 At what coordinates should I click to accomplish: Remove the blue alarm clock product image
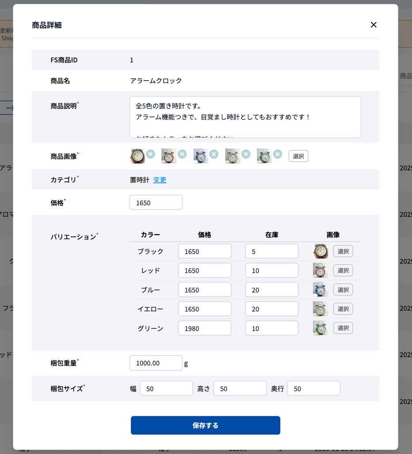pos(214,154)
